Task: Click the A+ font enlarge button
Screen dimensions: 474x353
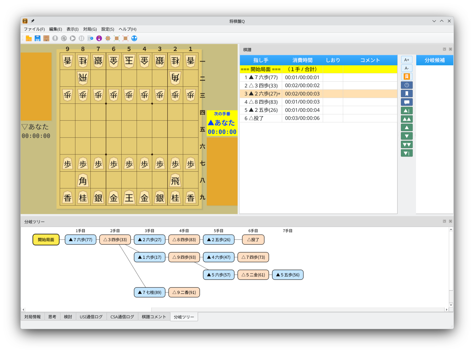Action: point(406,60)
